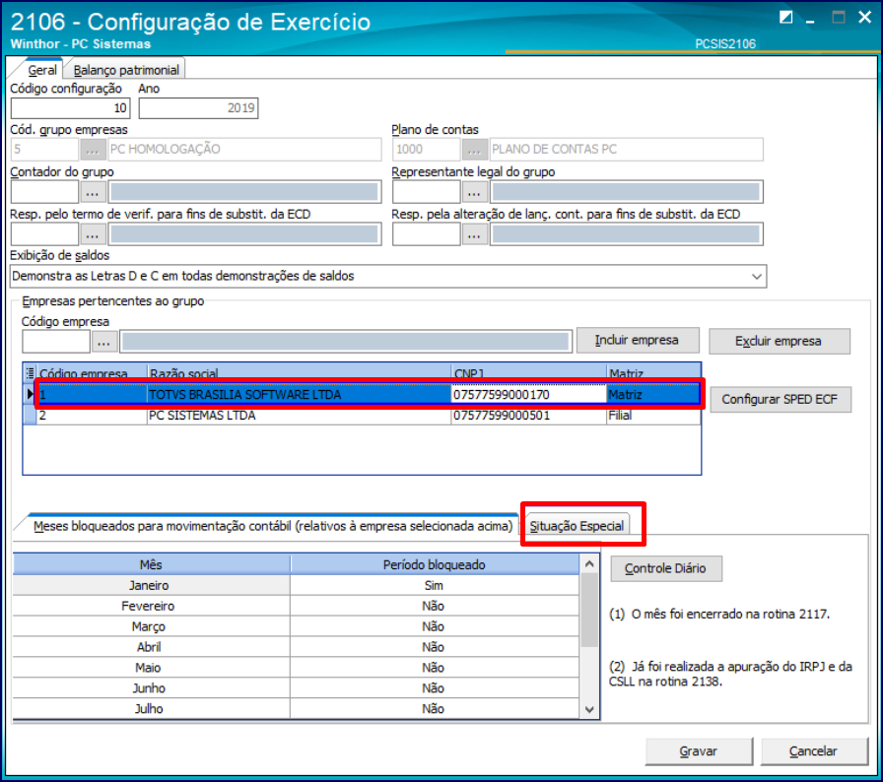Viewport: 883px width, 782px height.
Task: Click the Matriz column header
Action: [x=653, y=373]
